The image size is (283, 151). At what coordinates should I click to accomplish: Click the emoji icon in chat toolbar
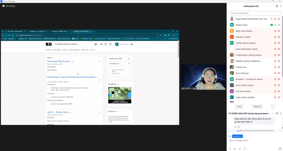tap(235, 149)
